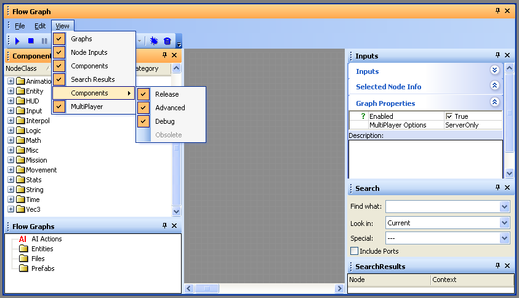Select the Movement folder in Components
519x298 pixels.
(x=37, y=170)
